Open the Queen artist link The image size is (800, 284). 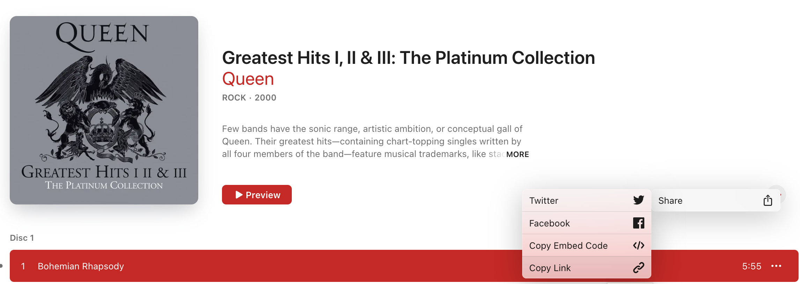(248, 79)
